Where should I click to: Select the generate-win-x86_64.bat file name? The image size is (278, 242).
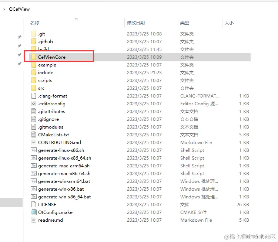(64, 197)
